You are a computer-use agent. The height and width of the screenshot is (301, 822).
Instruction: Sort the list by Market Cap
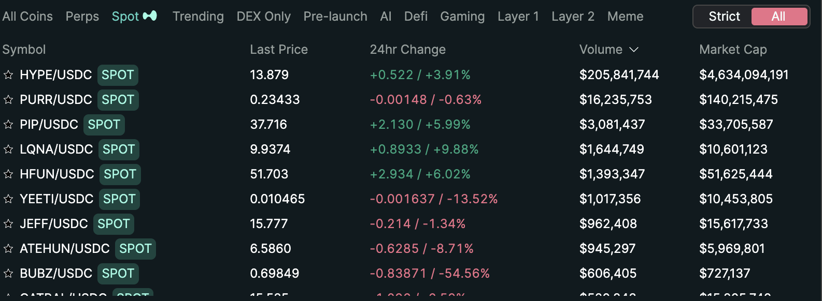coord(733,50)
